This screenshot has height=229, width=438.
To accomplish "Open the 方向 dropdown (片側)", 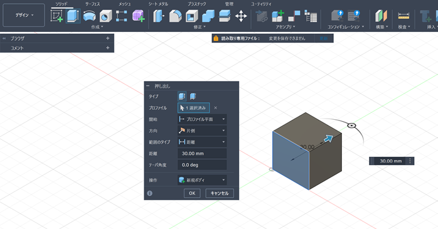I will click(x=202, y=130).
